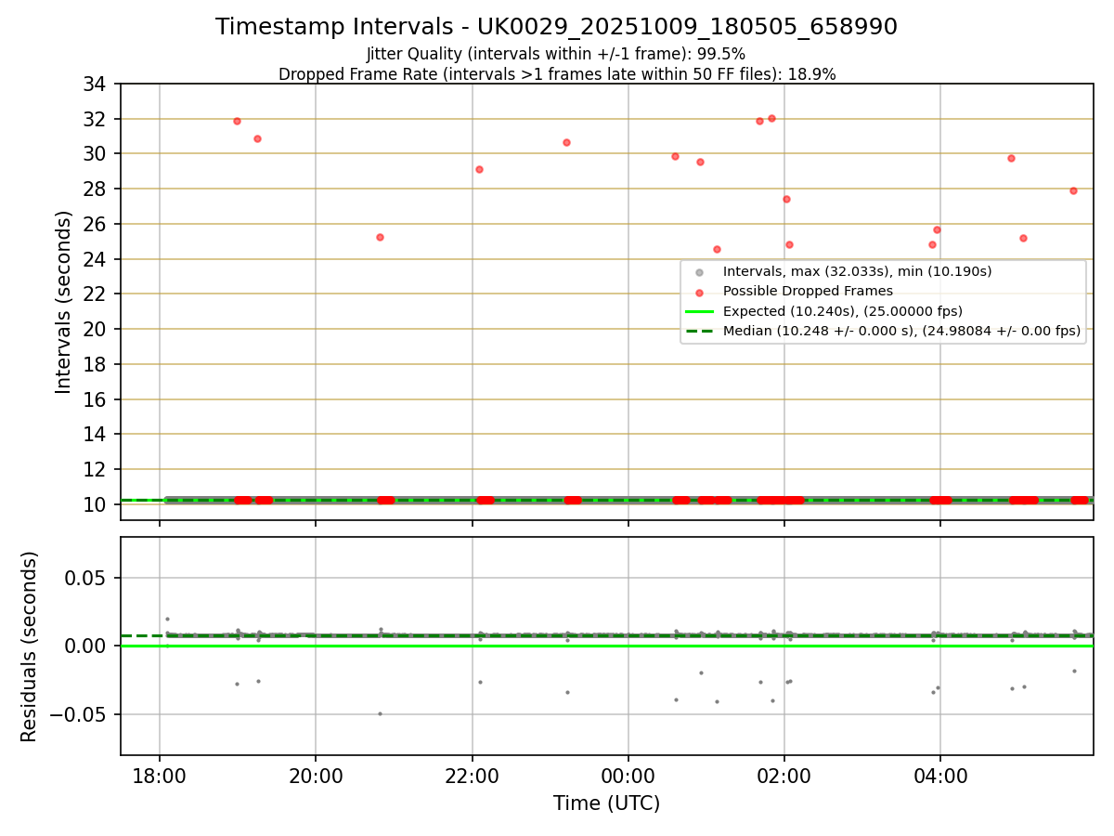The height and width of the screenshot is (836, 1114).
Task: Click the '02:00' x-axis tick label
Action: 784,776
